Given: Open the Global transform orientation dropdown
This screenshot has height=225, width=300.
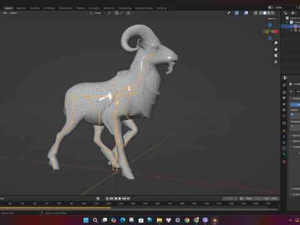Looking at the screenshot, I should 97,13.
